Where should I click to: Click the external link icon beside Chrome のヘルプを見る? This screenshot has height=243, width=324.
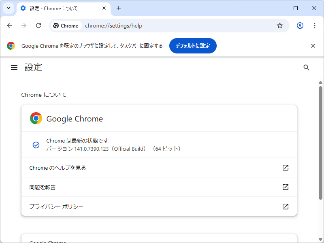click(286, 167)
